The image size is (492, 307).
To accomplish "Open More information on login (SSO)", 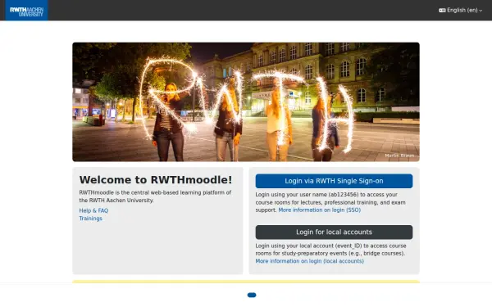I will [320, 210].
